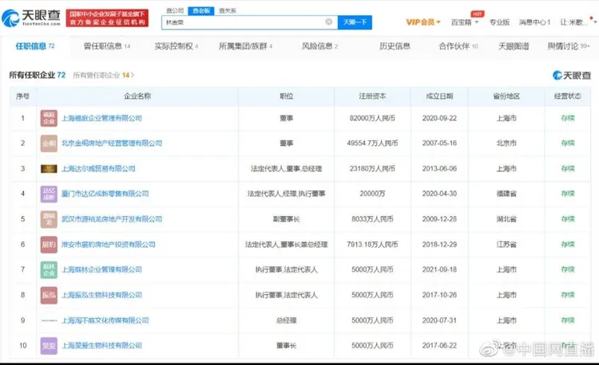Open the 上海振泓生物科技有限公司 link
The image size is (599, 365).
coord(101,295)
